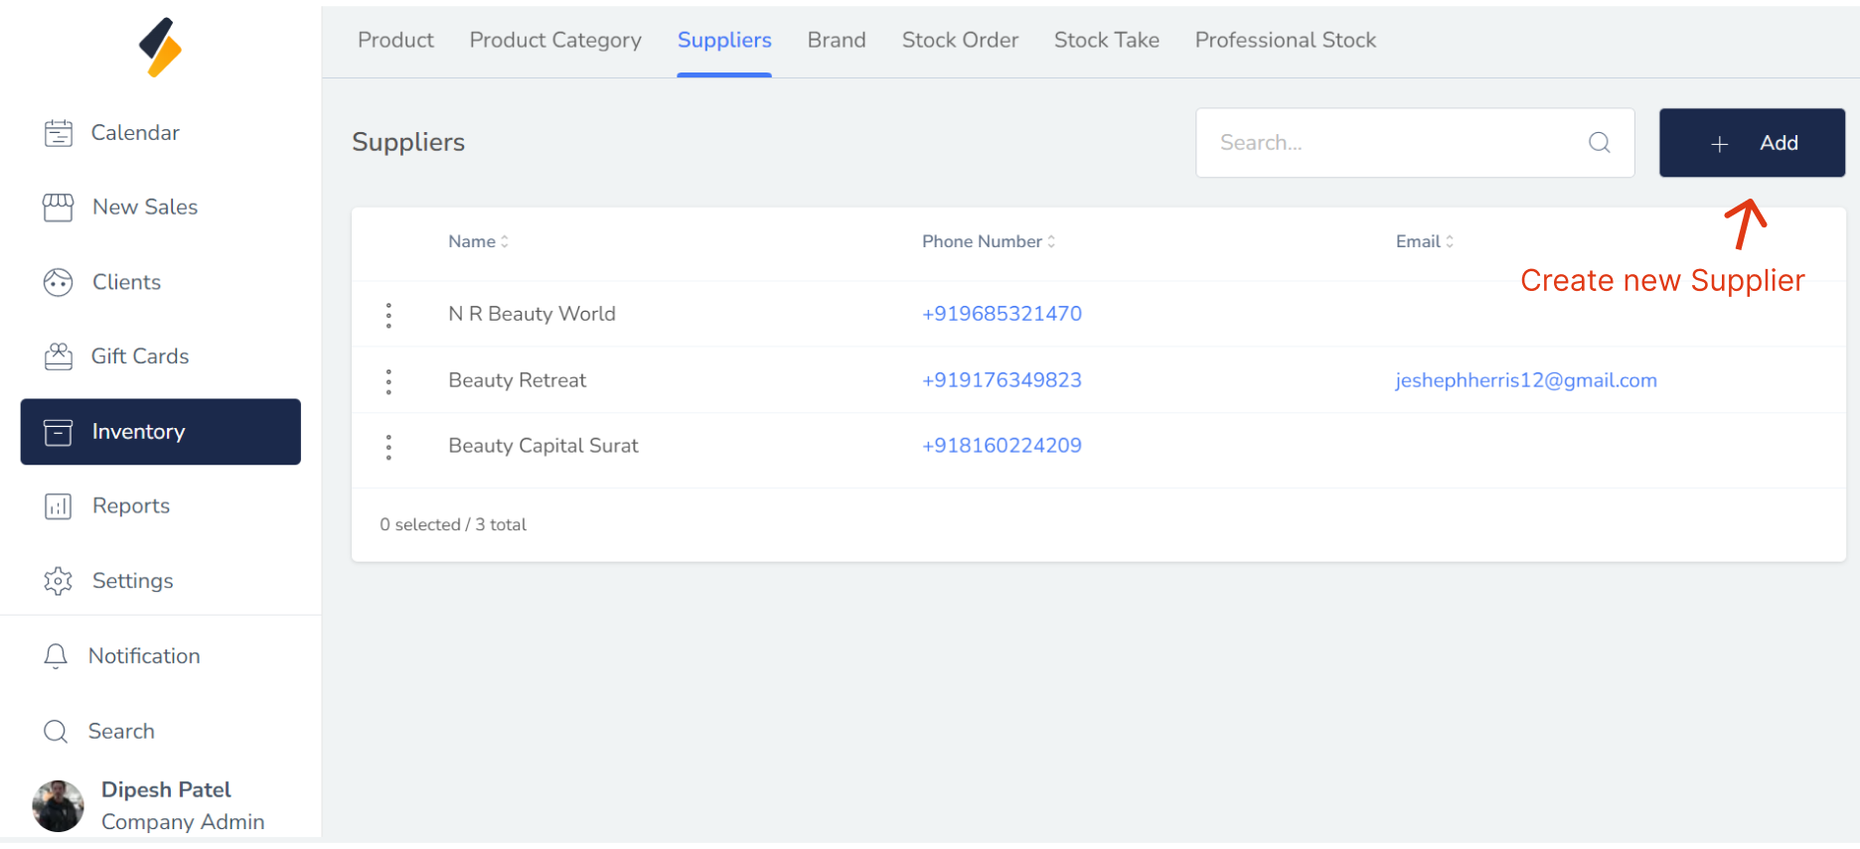Open options menu for N R Beauty World
Image resolution: width=1860 pixels, height=849 pixels.
point(388,315)
